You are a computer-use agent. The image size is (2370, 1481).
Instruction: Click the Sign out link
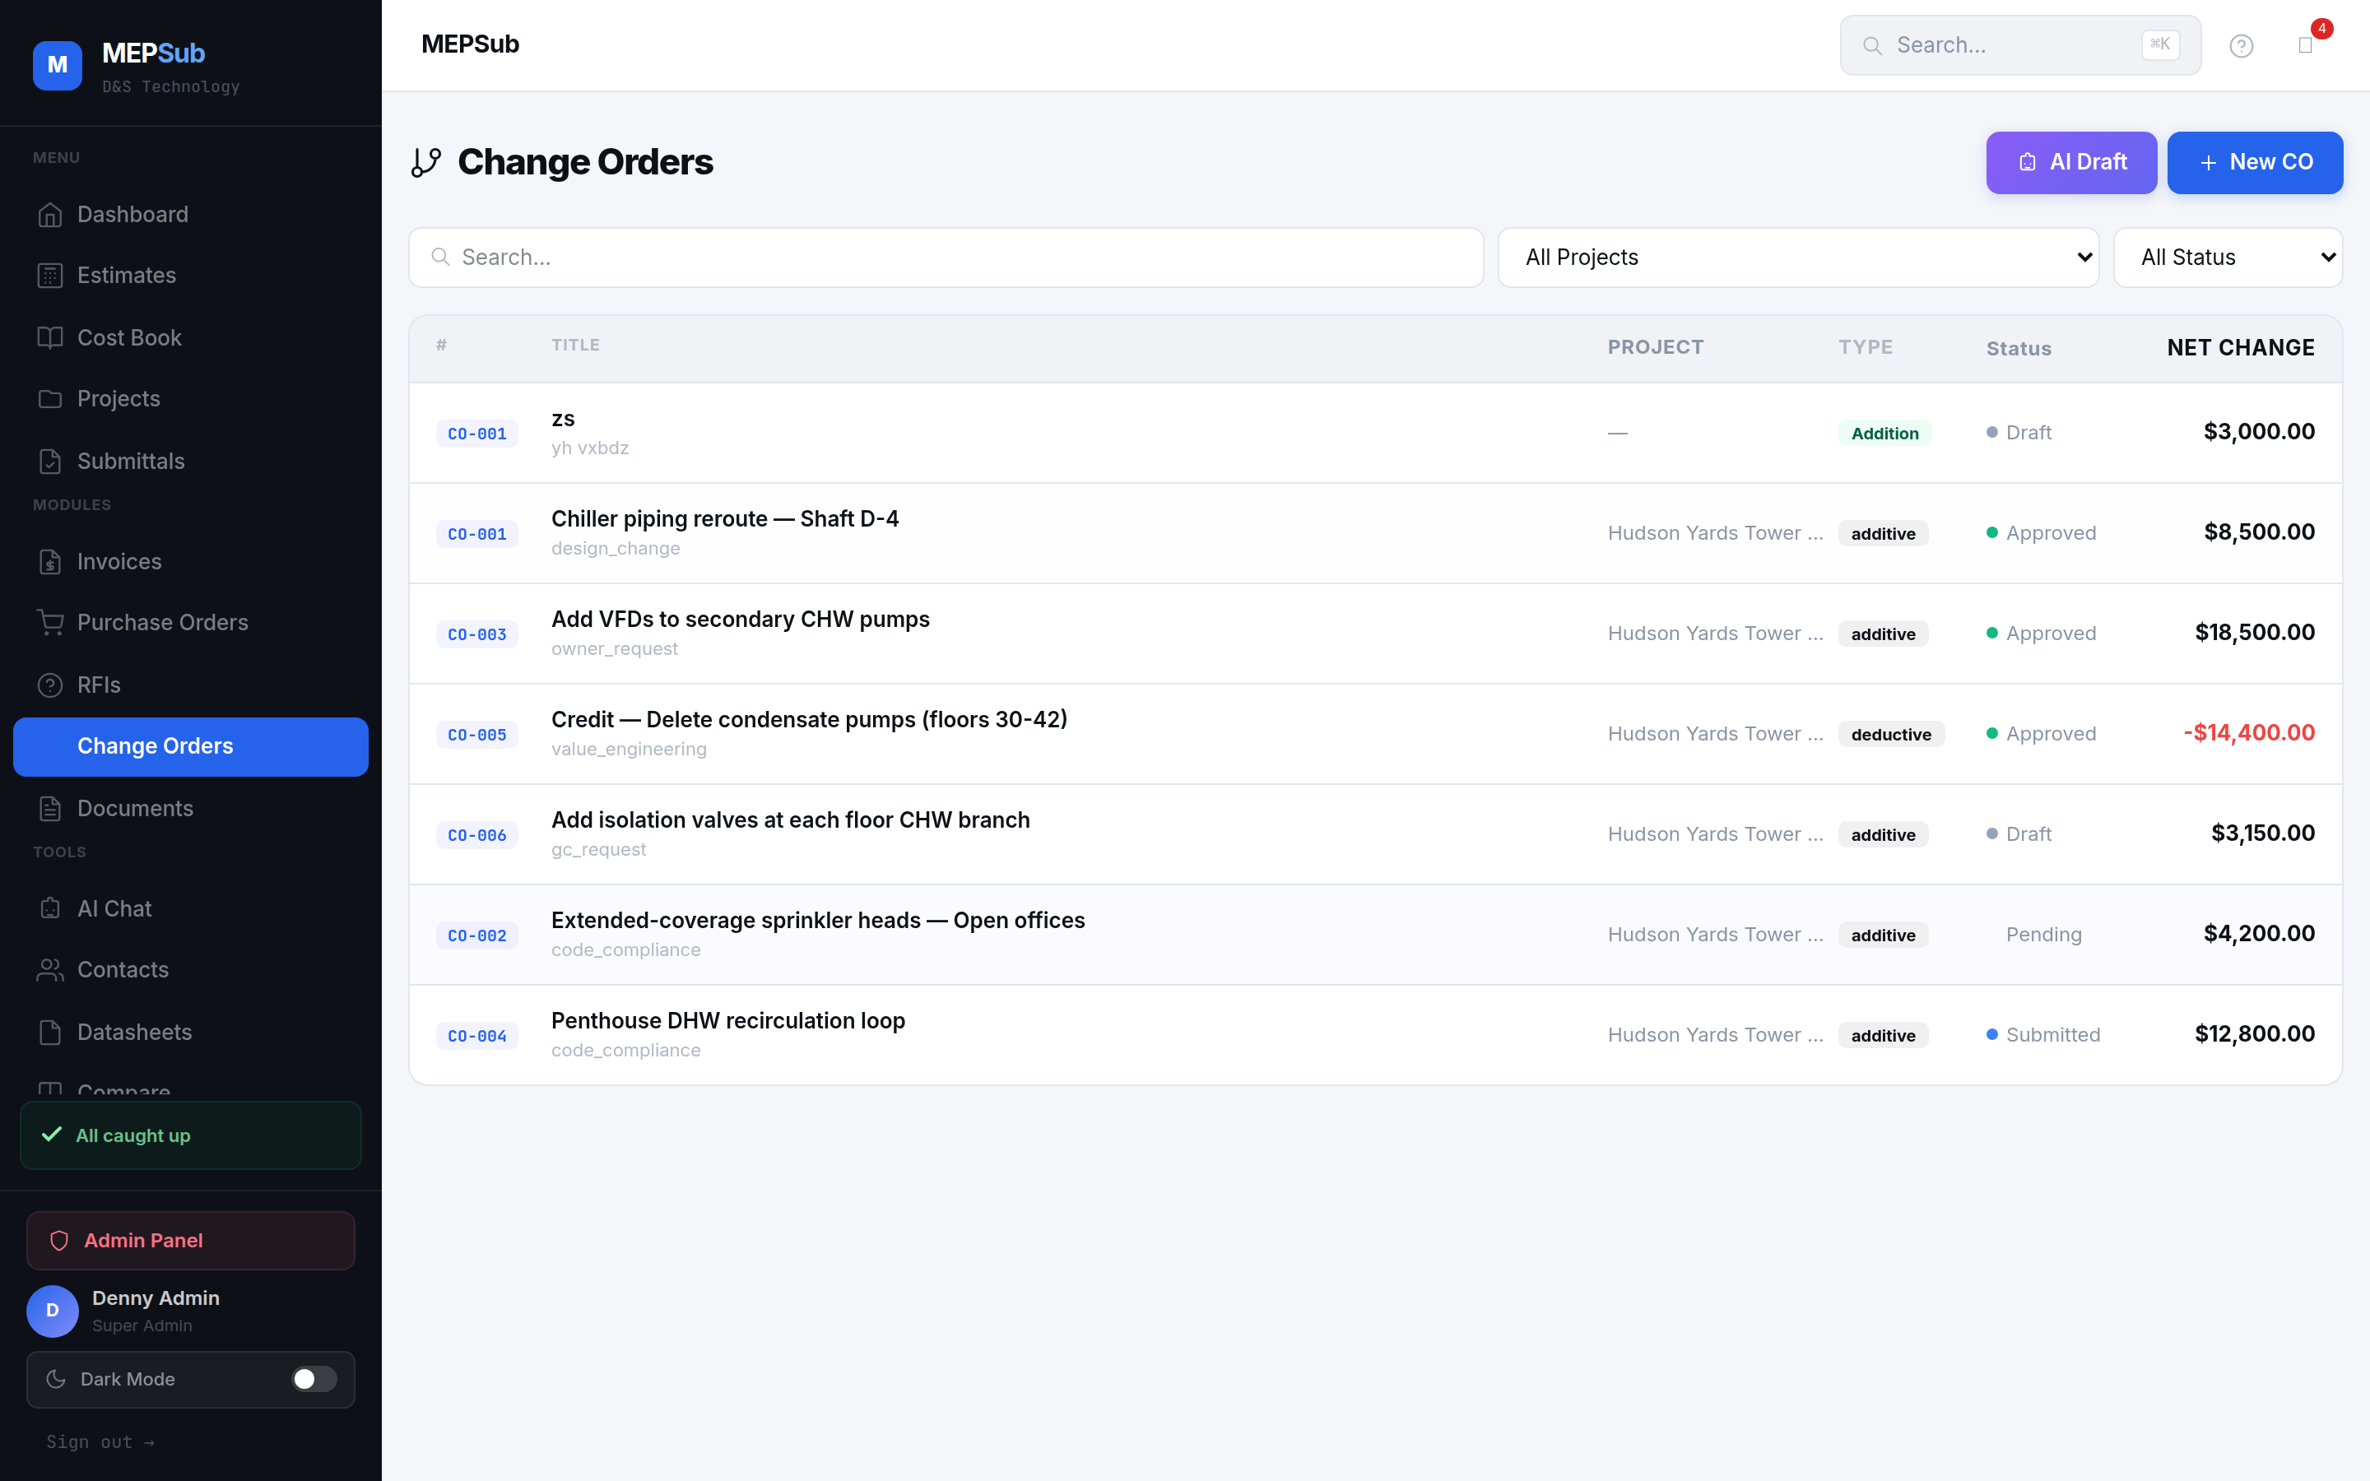(x=101, y=1441)
